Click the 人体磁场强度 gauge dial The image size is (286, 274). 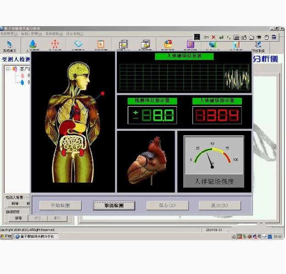point(214,155)
